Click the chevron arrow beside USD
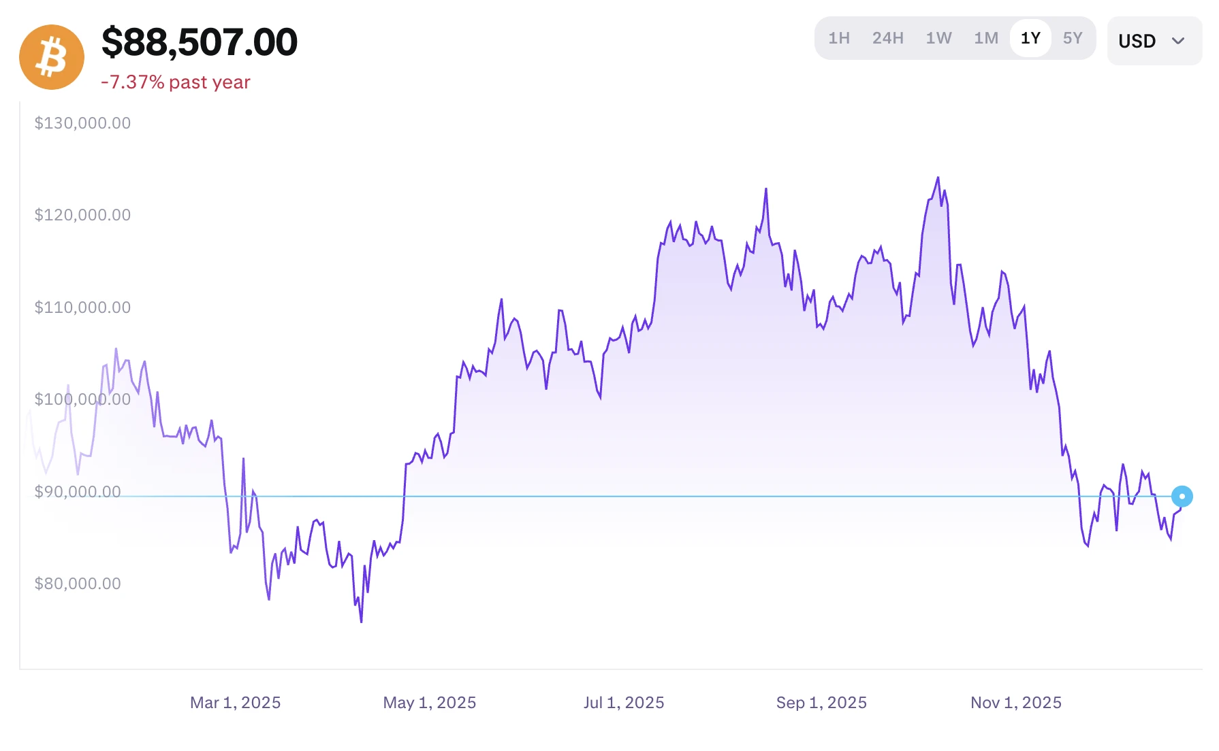This screenshot has height=751, width=1219. click(x=1178, y=41)
